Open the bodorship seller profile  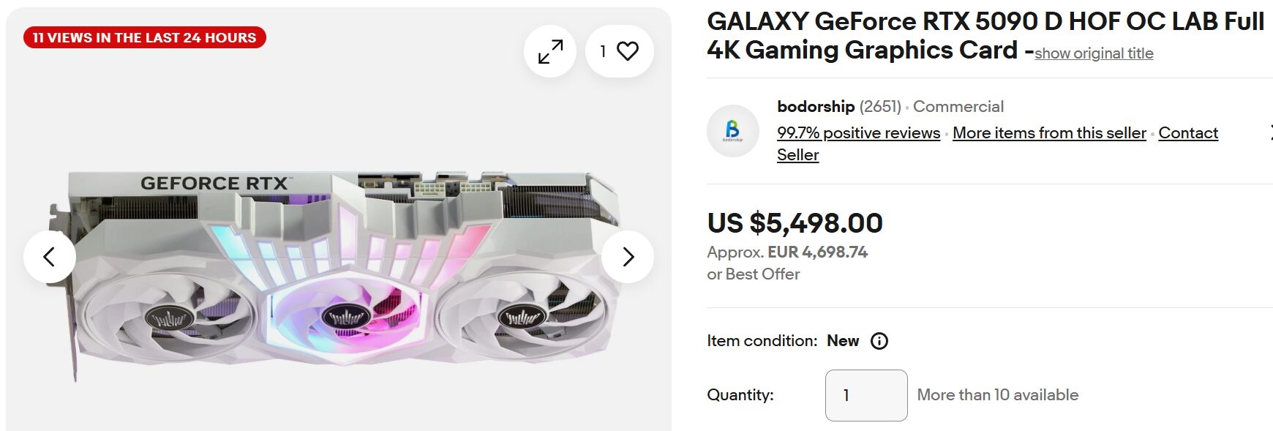pyautogui.click(x=816, y=107)
